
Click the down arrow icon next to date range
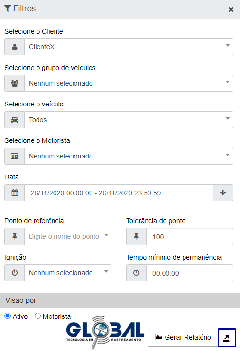point(223,193)
